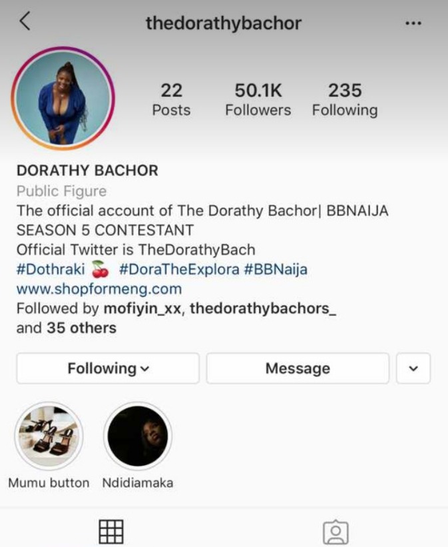Open the www.shopformeng.com link
Screen dimensions: 448x547
(99, 289)
